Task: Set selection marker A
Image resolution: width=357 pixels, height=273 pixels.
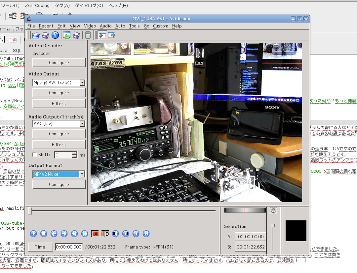Action: [95, 234]
